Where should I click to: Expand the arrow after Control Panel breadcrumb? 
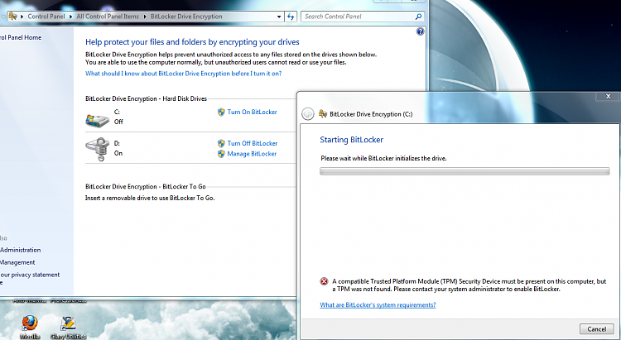(71, 17)
